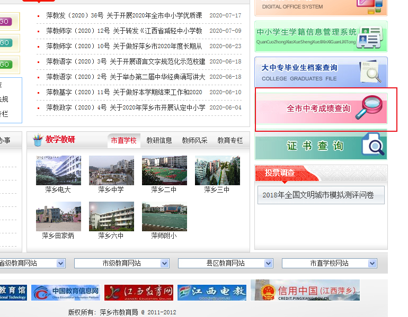
Task: Click the 萍乡二中 caption text
Action: [x=164, y=189]
